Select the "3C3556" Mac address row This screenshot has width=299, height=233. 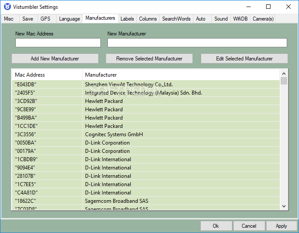pos(25,134)
